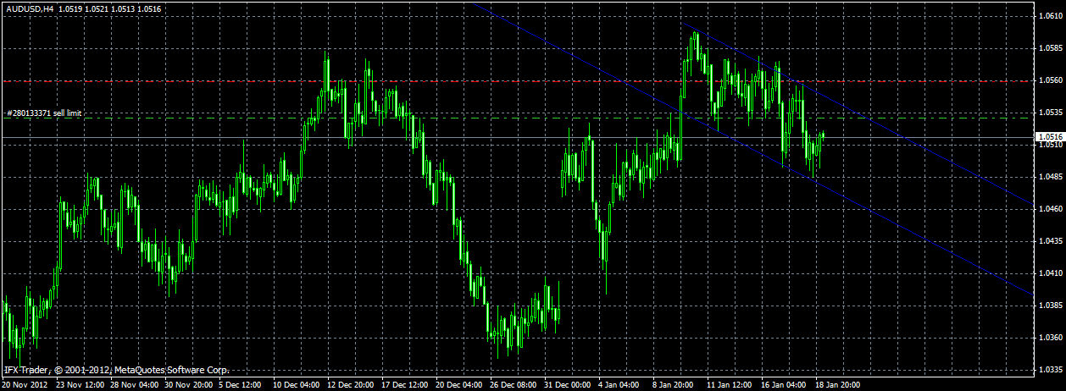Click the 1.0460 price scale label
This screenshot has height=391, width=1066.
point(1049,209)
